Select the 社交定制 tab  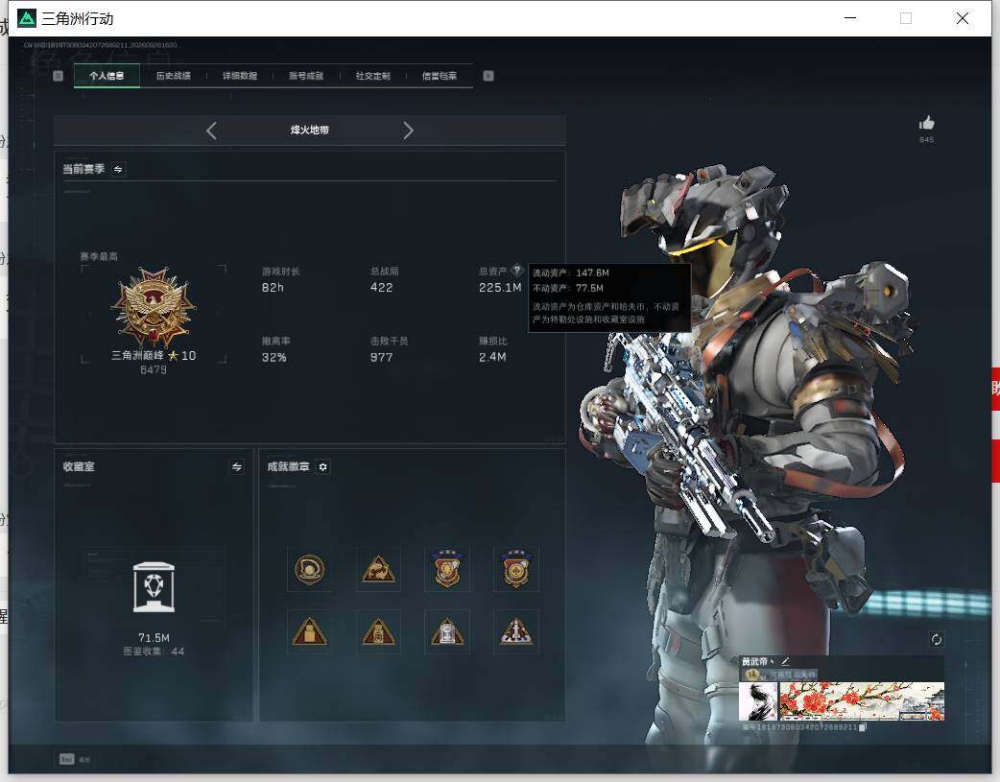pyautogui.click(x=373, y=76)
